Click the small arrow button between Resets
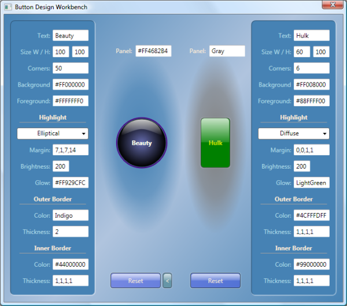 [167, 281]
